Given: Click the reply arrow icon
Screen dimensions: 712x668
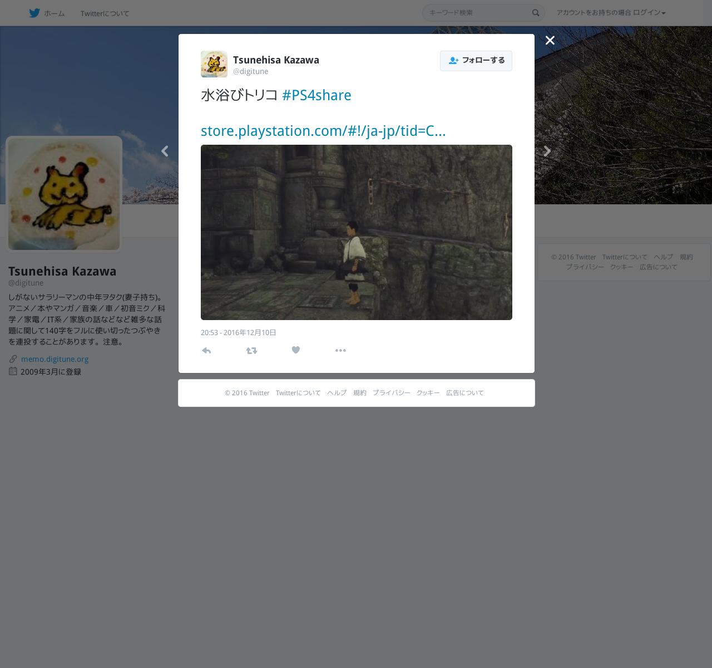Looking at the screenshot, I should click(206, 350).
